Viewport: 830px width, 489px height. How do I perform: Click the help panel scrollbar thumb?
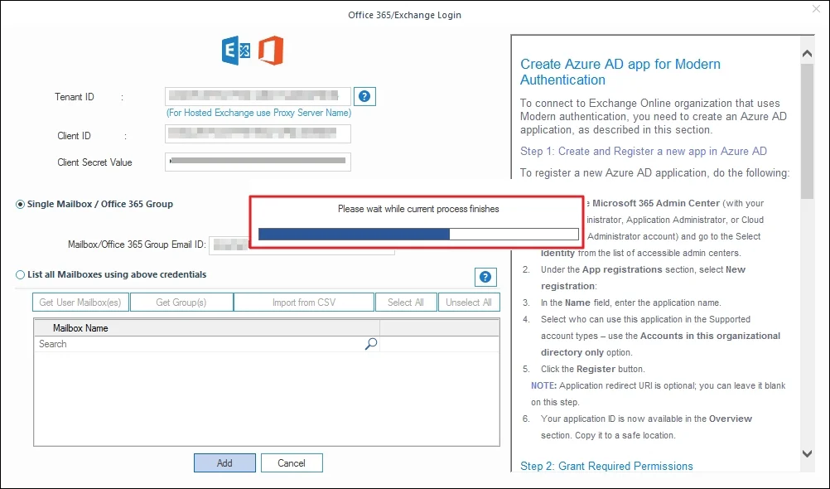pos(808,131)
